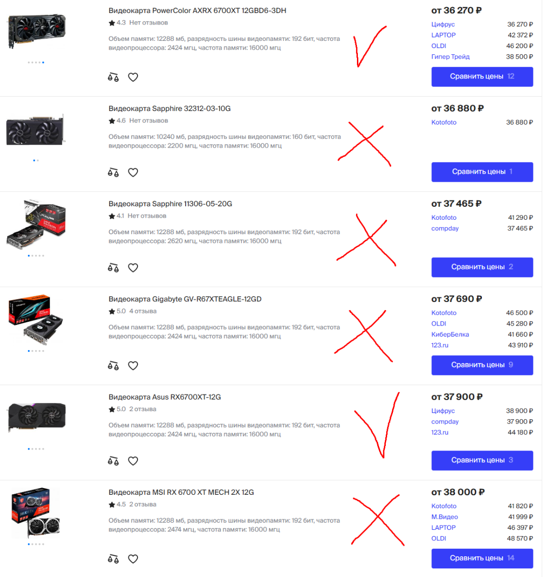
Task: Open Видеокарта Sapphire 32312-03-10G title link
Action: [x=170, y=109]
